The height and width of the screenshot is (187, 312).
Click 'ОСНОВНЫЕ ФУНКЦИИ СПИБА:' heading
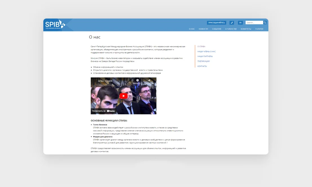click(x=109, y=120)
